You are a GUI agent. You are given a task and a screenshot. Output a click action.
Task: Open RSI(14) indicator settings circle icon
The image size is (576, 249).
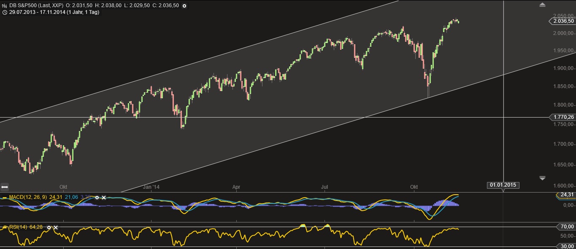(49, 228)
